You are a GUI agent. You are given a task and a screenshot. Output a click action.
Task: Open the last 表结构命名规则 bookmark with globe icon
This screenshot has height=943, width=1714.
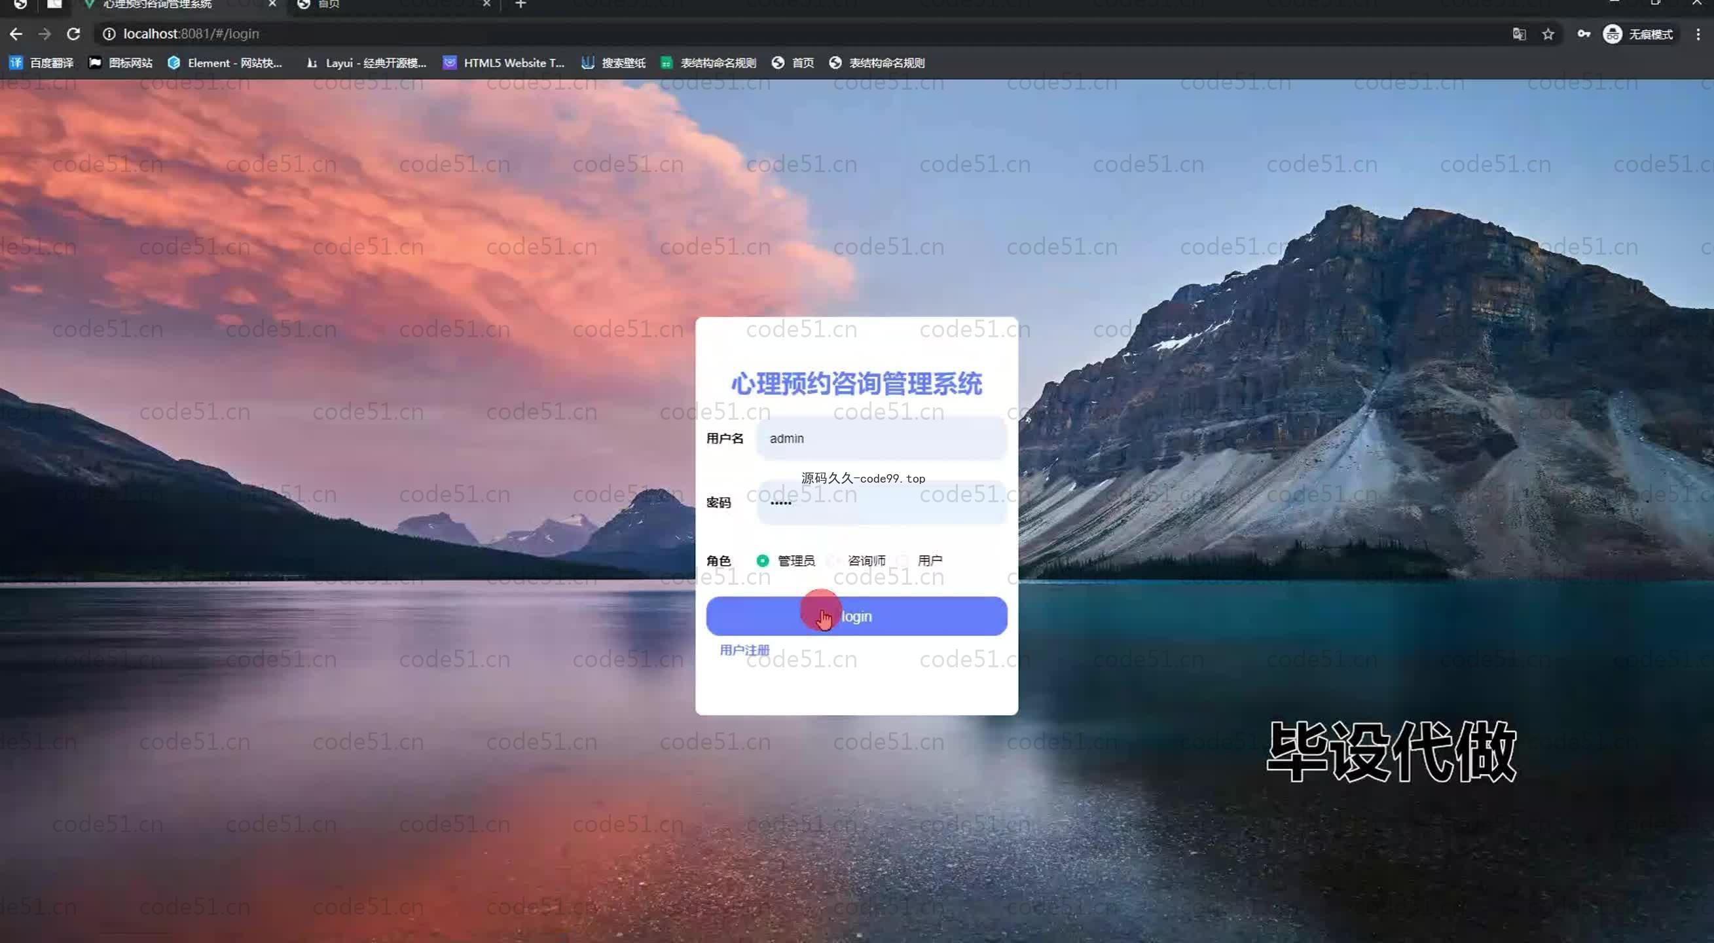877,63
